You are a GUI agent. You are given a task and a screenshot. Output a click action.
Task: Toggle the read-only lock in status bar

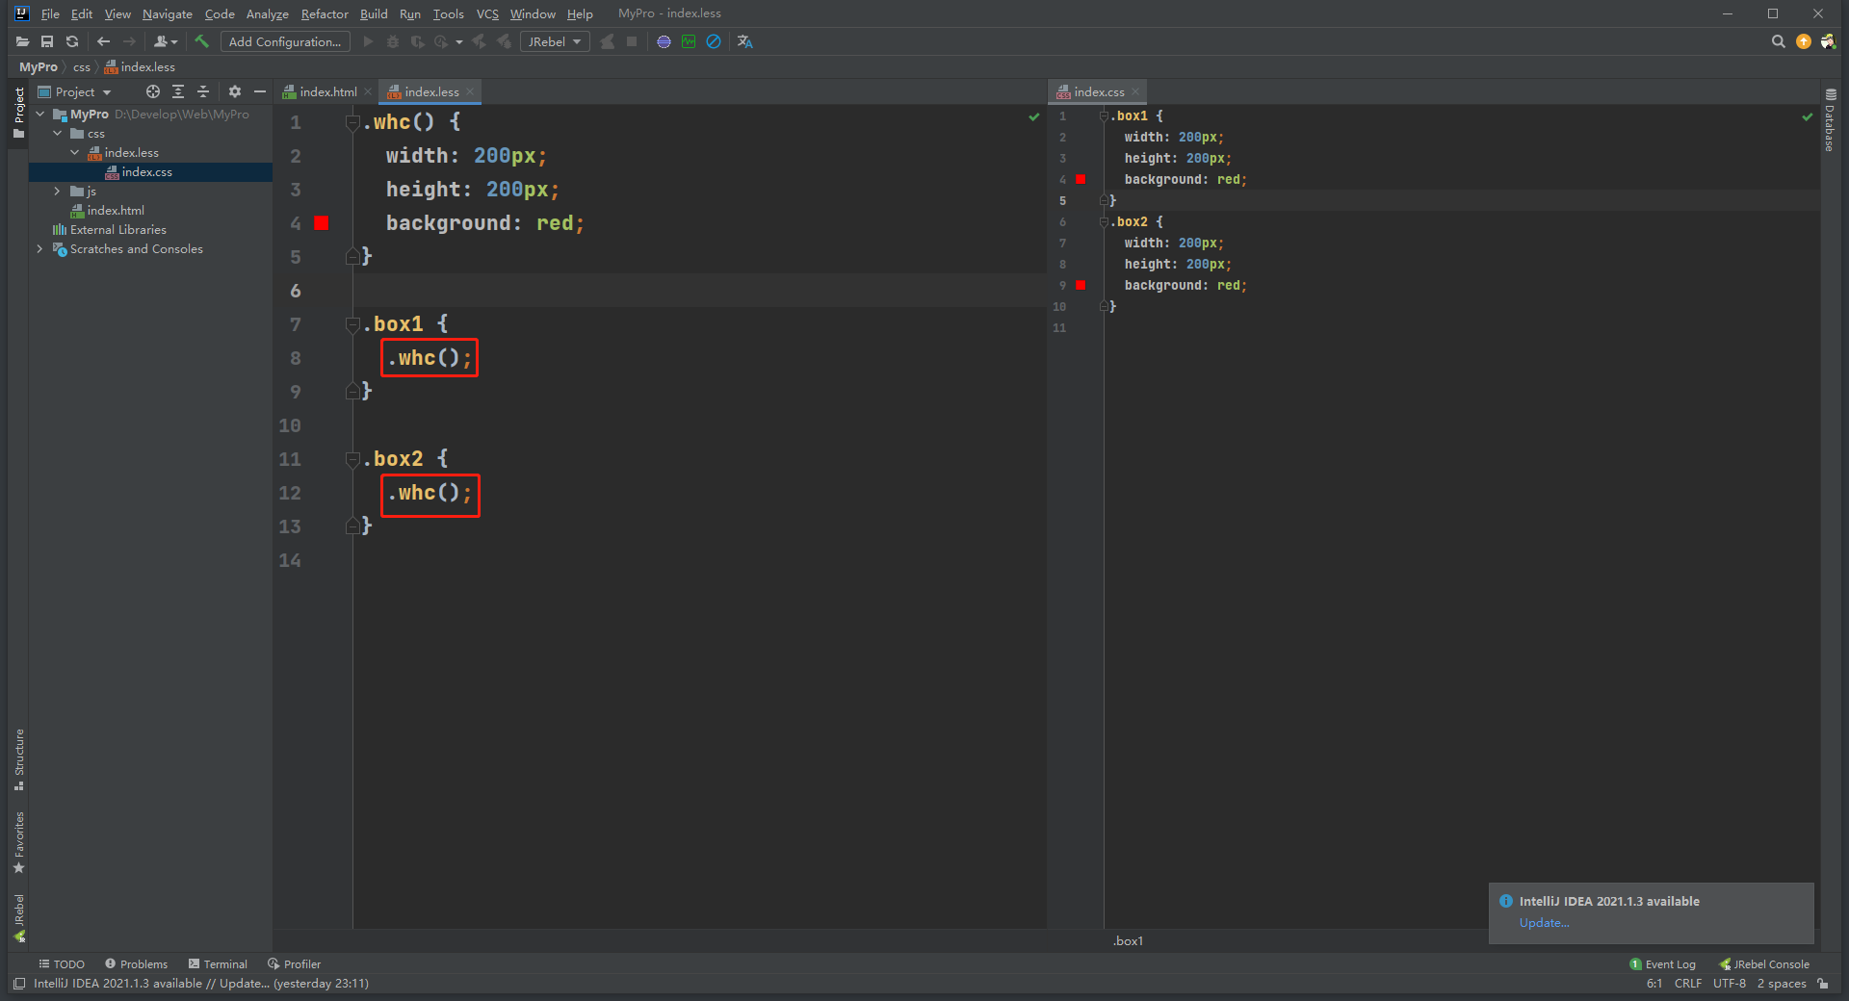tap(1823, 984)
